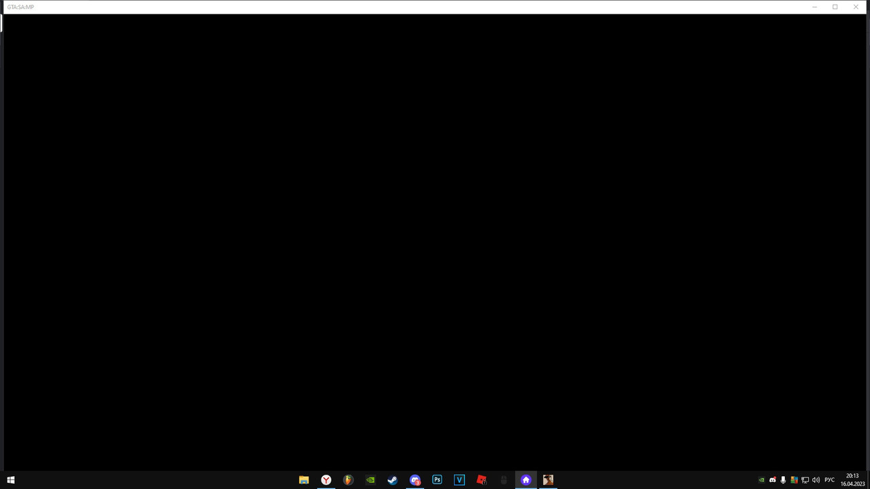The width and height of the screenshot is (870, 489).
Task: Open File Explorer from the taskbar
Action: tap(304, 479)
